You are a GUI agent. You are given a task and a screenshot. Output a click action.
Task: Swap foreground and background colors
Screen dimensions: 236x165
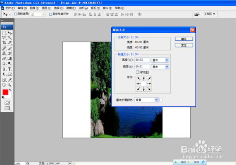(x=10, y=90)
